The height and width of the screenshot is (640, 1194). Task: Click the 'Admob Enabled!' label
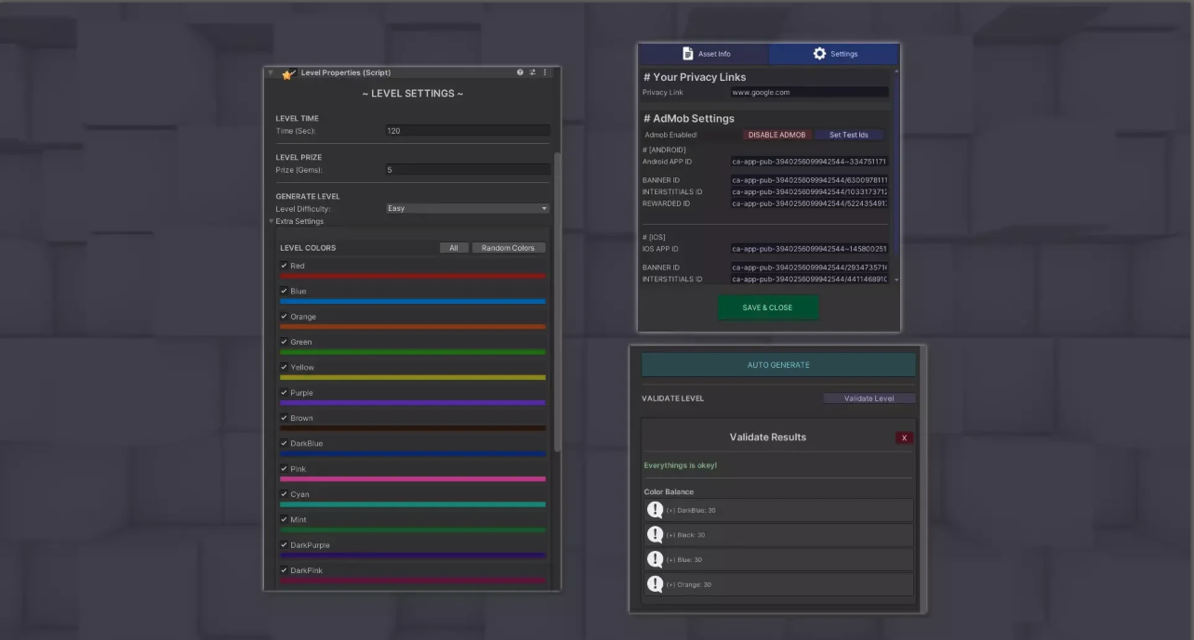pos(670,135)
